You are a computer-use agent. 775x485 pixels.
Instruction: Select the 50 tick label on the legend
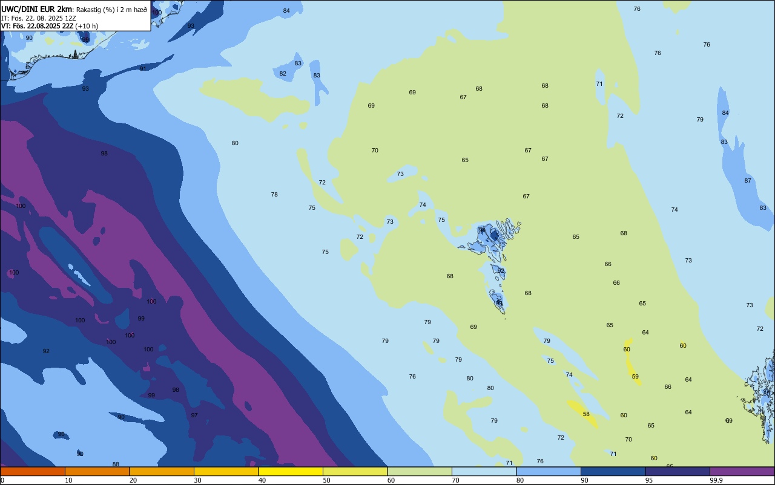(326, 480)
